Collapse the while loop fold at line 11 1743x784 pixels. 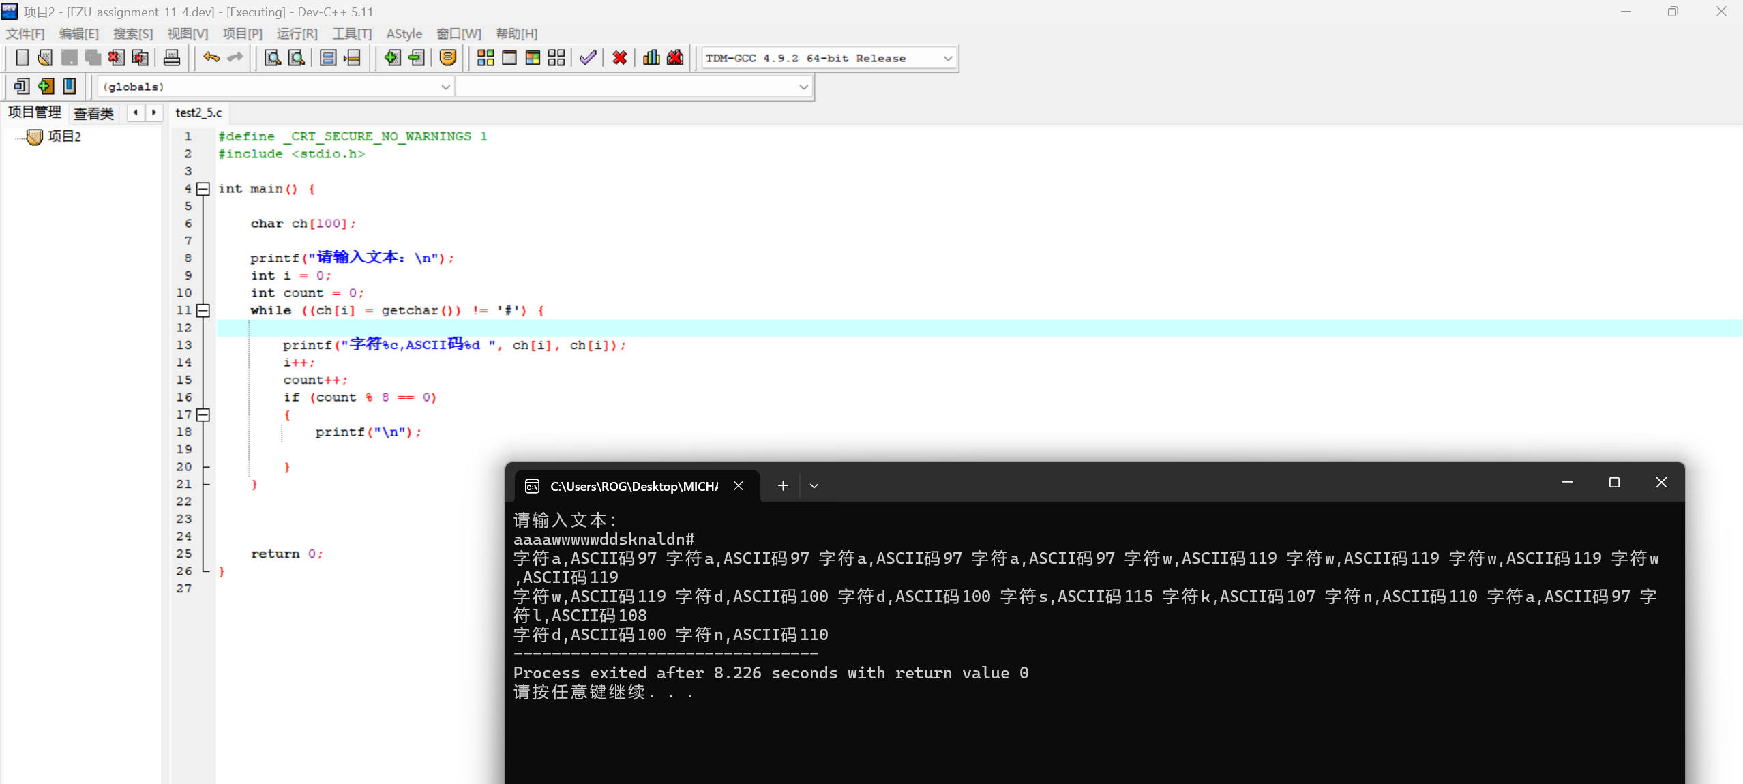click(x=203, y=310)
